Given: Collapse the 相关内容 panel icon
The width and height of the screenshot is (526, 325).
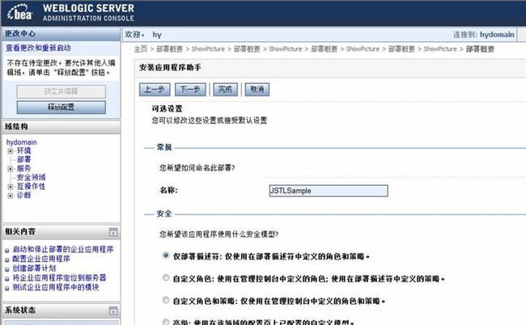Looking at the screenshot, I should [113, 232].
